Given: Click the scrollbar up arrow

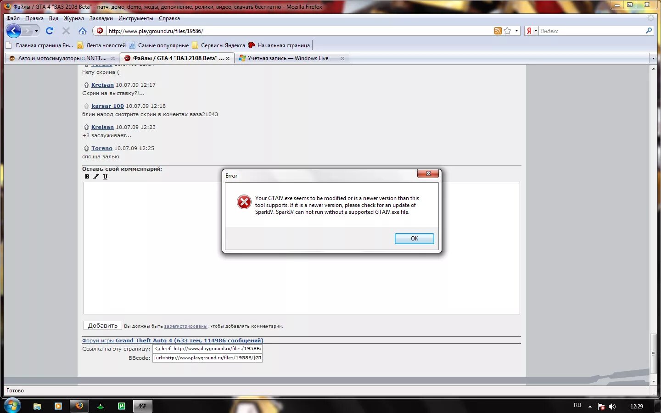Looking at the screenshot, I should pos(654,68).
